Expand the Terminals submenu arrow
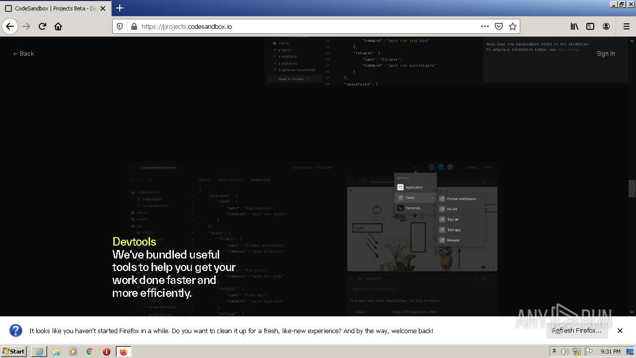The height and width of the screenshot is (358, 636). click(x=432, y=208)
